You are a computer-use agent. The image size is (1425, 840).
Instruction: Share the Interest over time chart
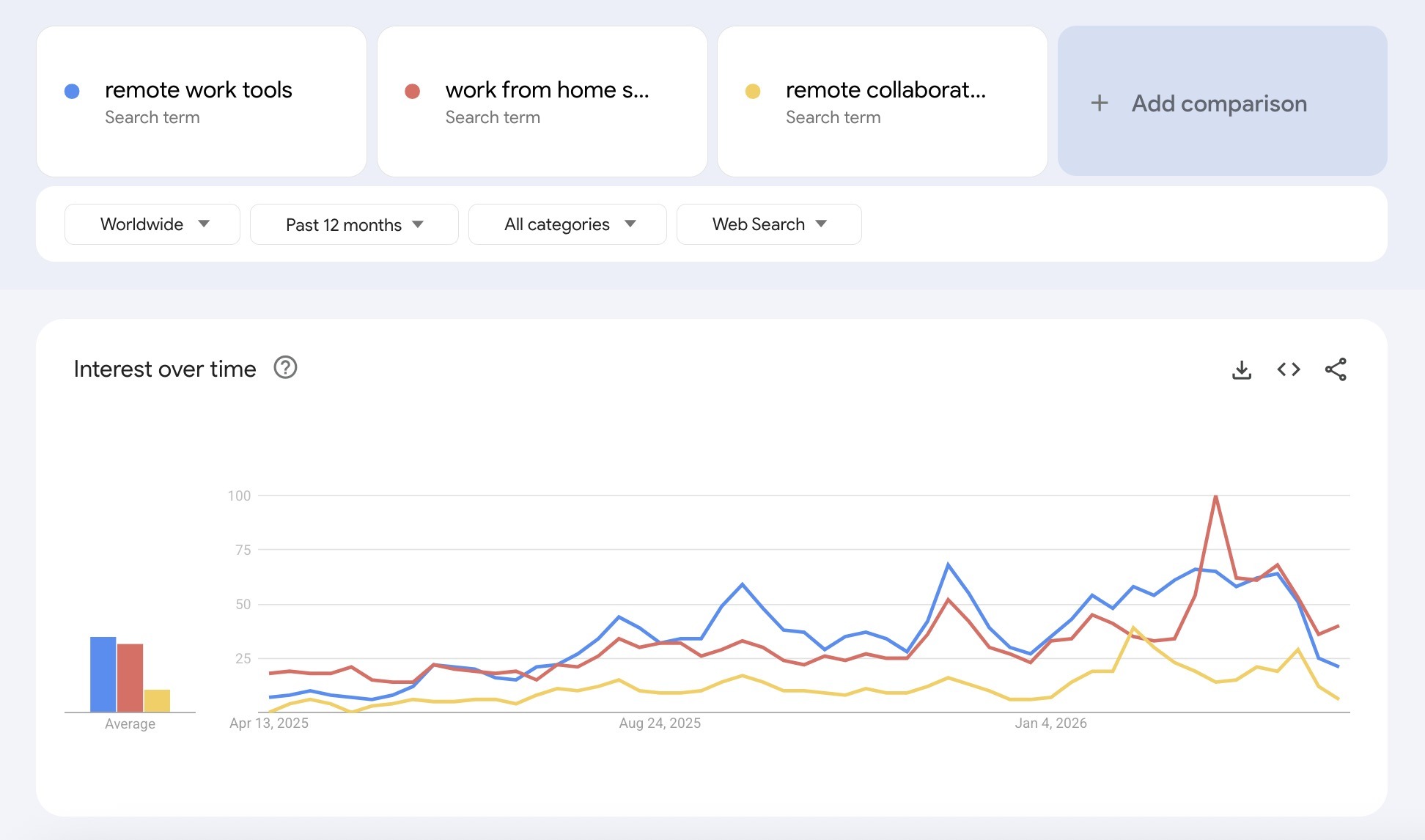click(x=1336, y=369)
